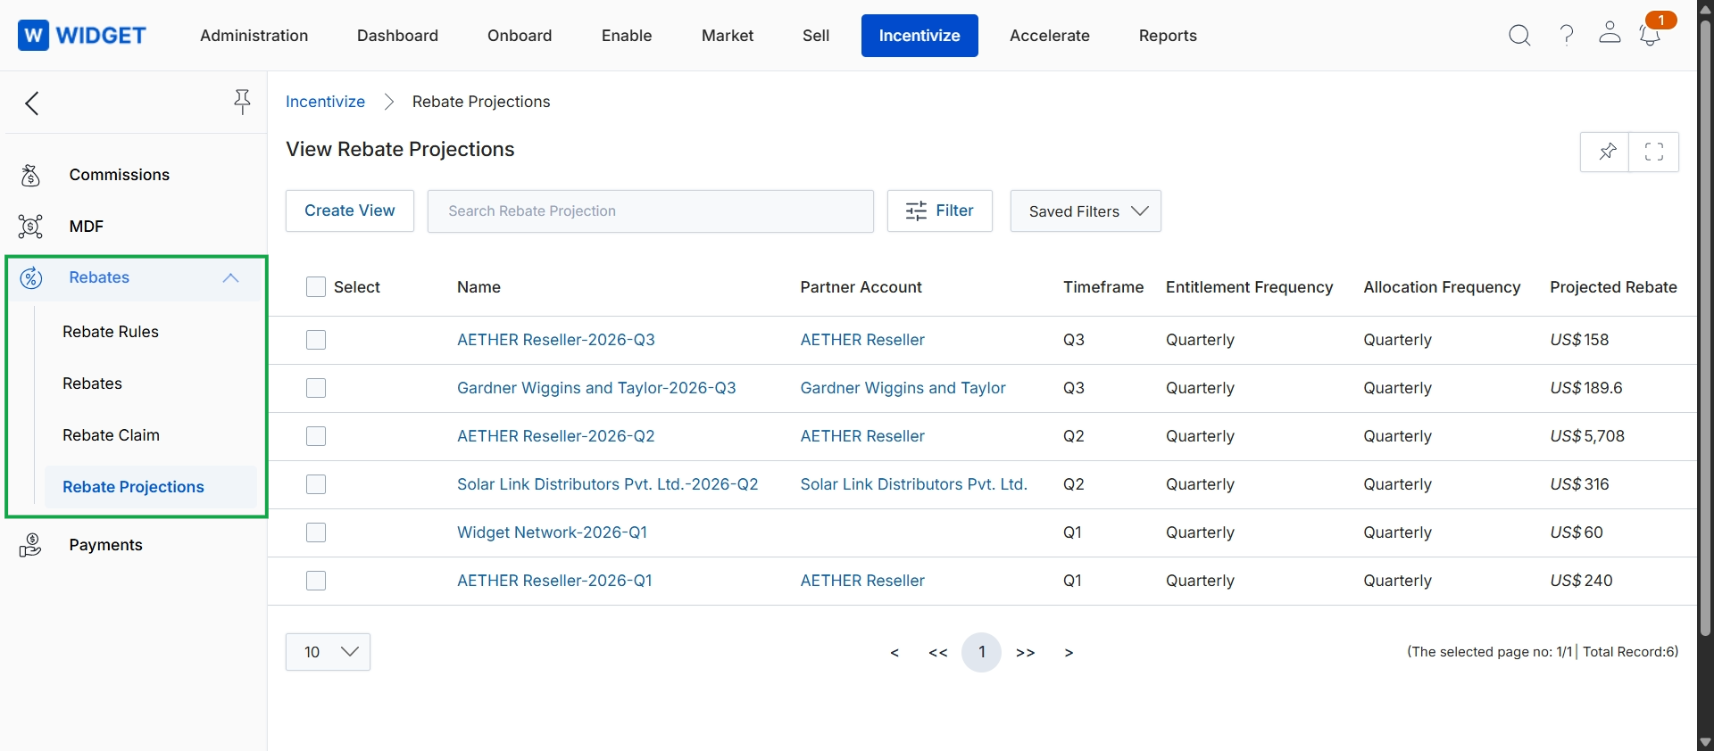Open AETHER Reseller-2026-Q3 projection link
1714x751 pixels.
click(x=556, y=340)
